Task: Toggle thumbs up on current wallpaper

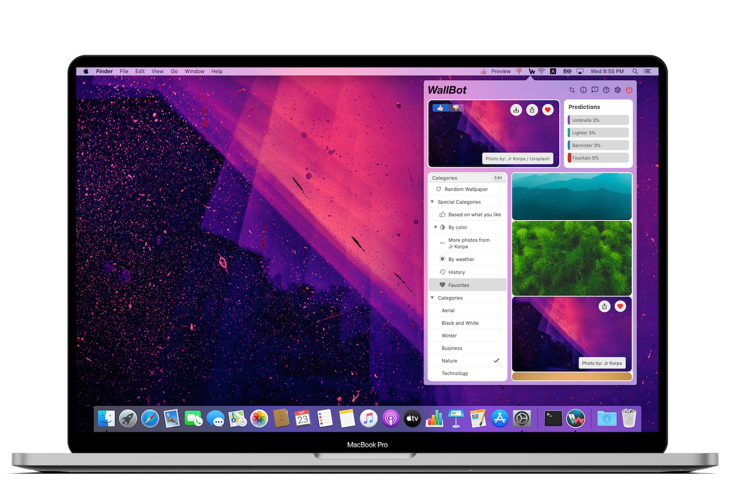Action: pos(440,108)
